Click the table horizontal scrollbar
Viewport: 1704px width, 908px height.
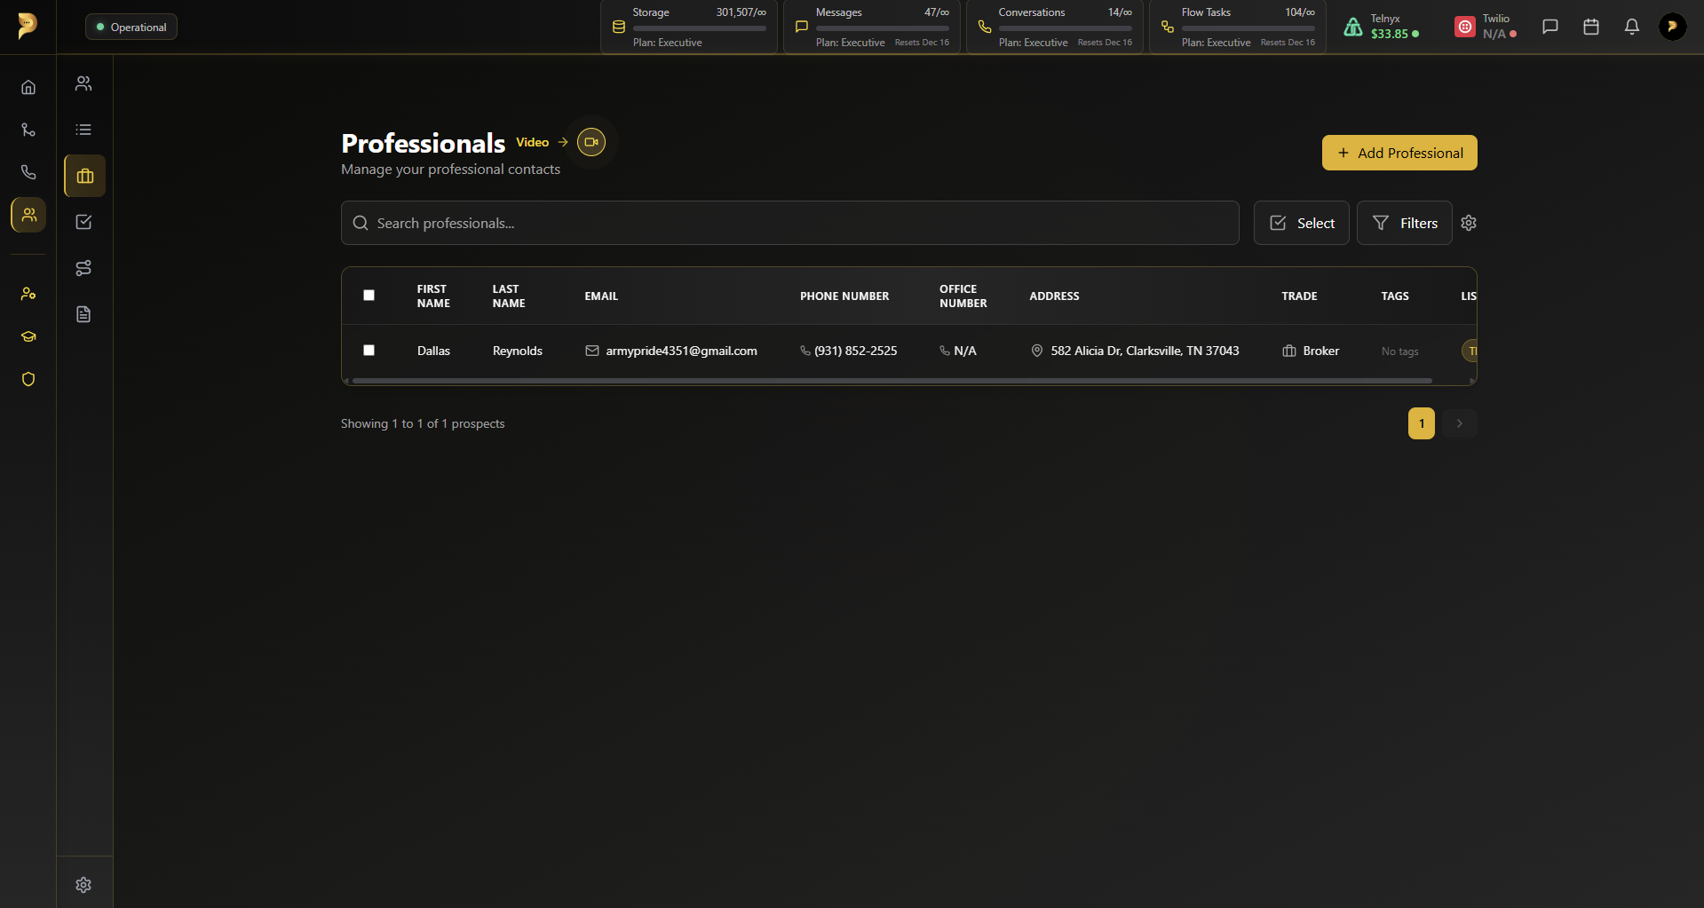(x=892, y=381)
